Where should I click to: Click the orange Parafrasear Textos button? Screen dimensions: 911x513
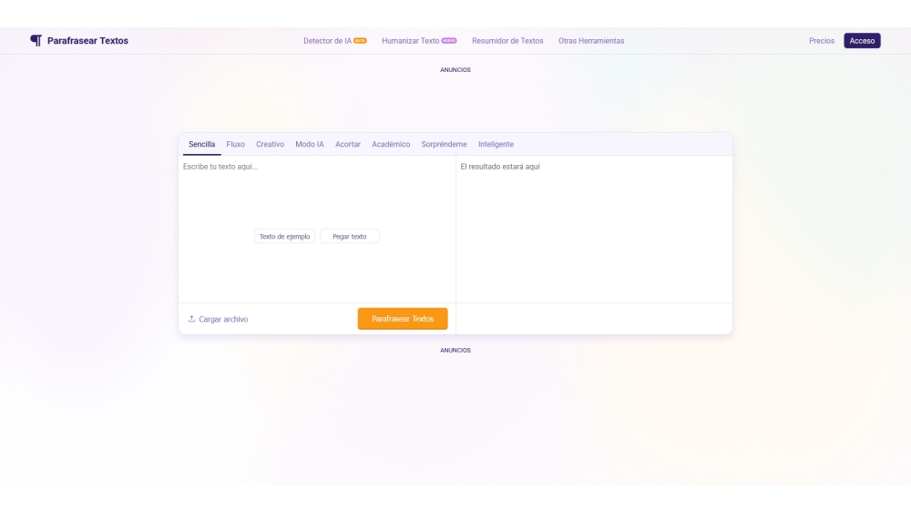[x=403, y=319]
